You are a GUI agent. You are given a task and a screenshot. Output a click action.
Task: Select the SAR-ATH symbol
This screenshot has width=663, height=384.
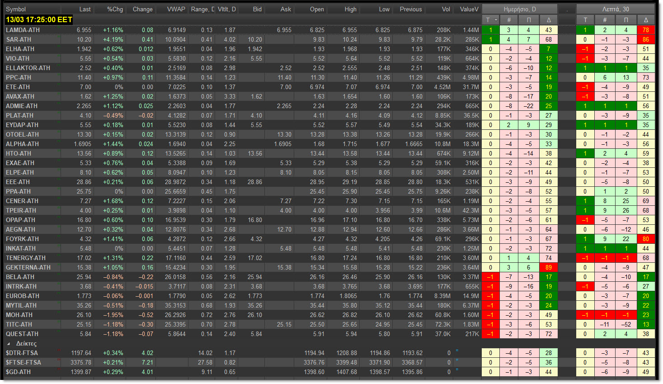tap(19, 39)
